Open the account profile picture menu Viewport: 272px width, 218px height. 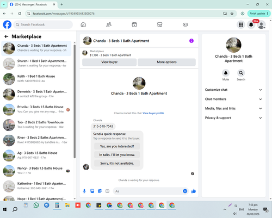[261, 24]
